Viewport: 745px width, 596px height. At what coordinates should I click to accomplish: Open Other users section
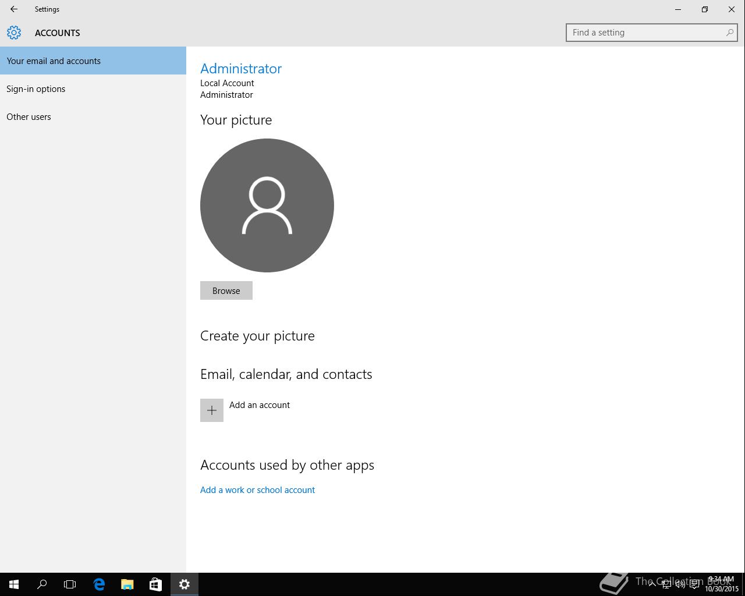[x=93, y=116]
